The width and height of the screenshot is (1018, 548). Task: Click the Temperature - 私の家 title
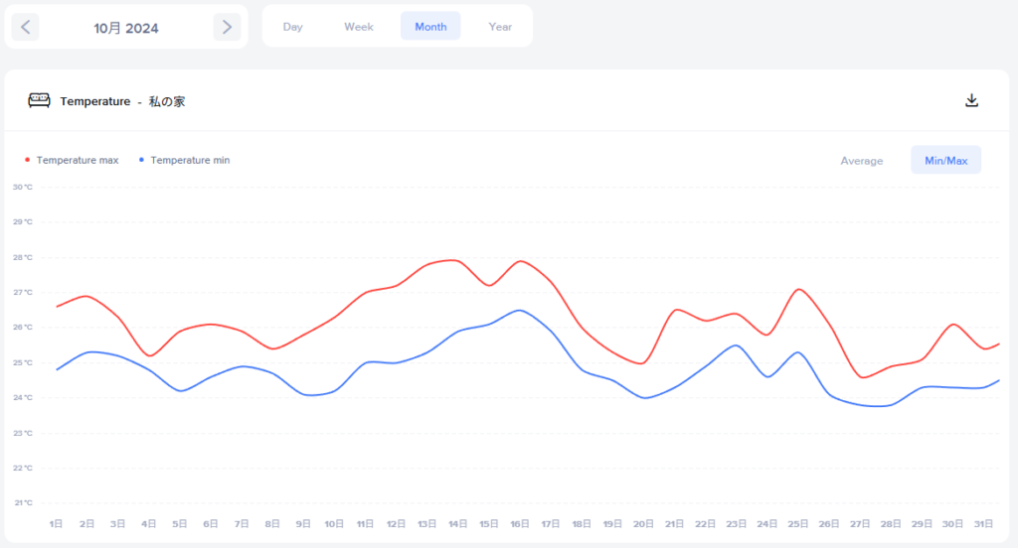coord(122,101)
